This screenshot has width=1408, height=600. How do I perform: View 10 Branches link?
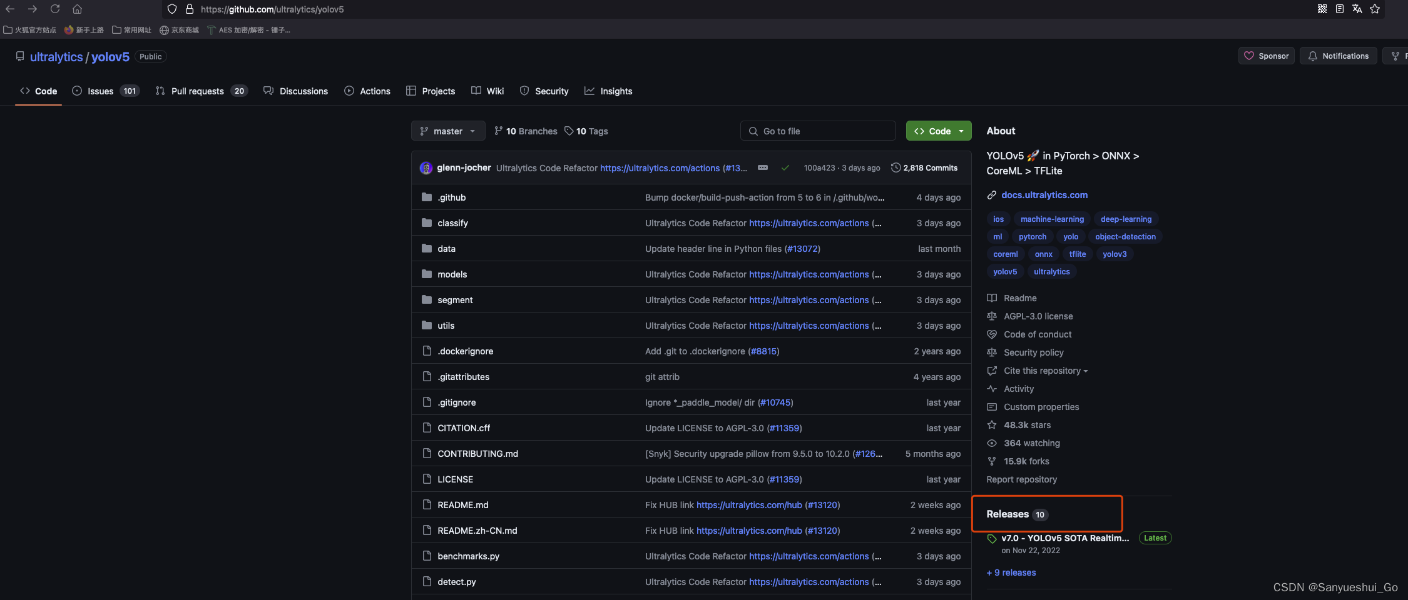(526, 131)
